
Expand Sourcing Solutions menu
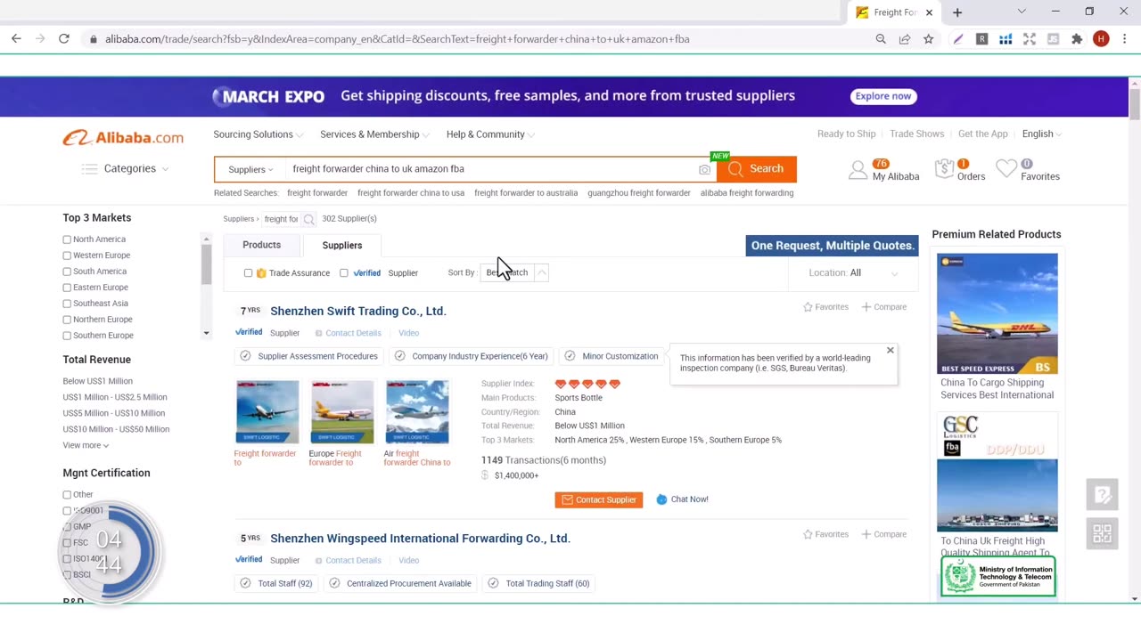click(x=258, y=134)
